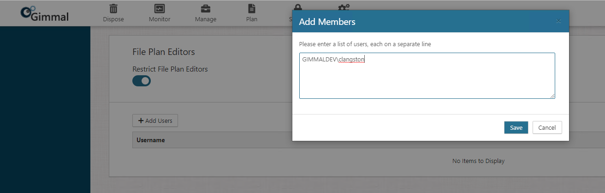The width and height of the screenshot is (605, 193).
Task: Toggle Restrict File Plan Editors switch
Action: [x=142, y=81]
